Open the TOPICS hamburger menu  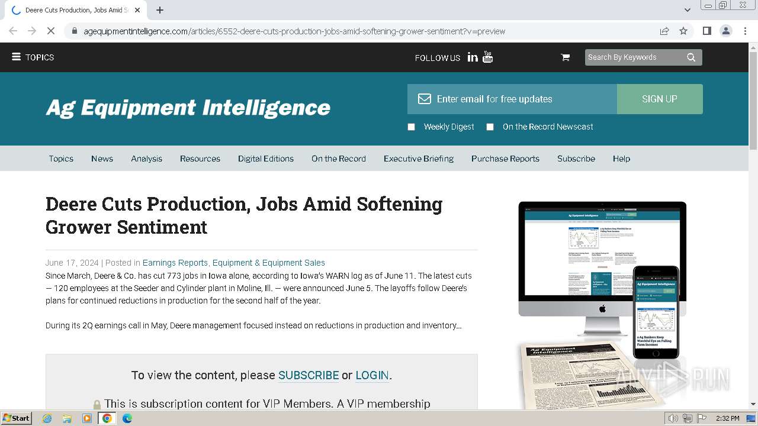click(33, 57)
